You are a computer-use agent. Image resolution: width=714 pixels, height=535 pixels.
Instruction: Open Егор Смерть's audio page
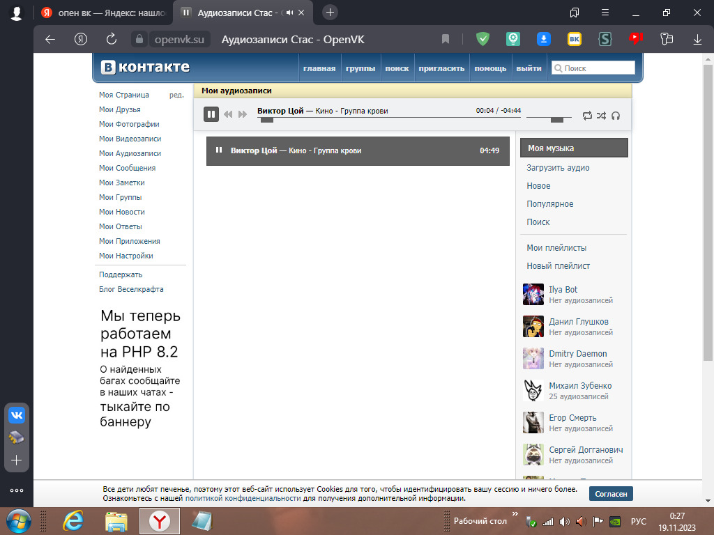[x=572, y=418]
